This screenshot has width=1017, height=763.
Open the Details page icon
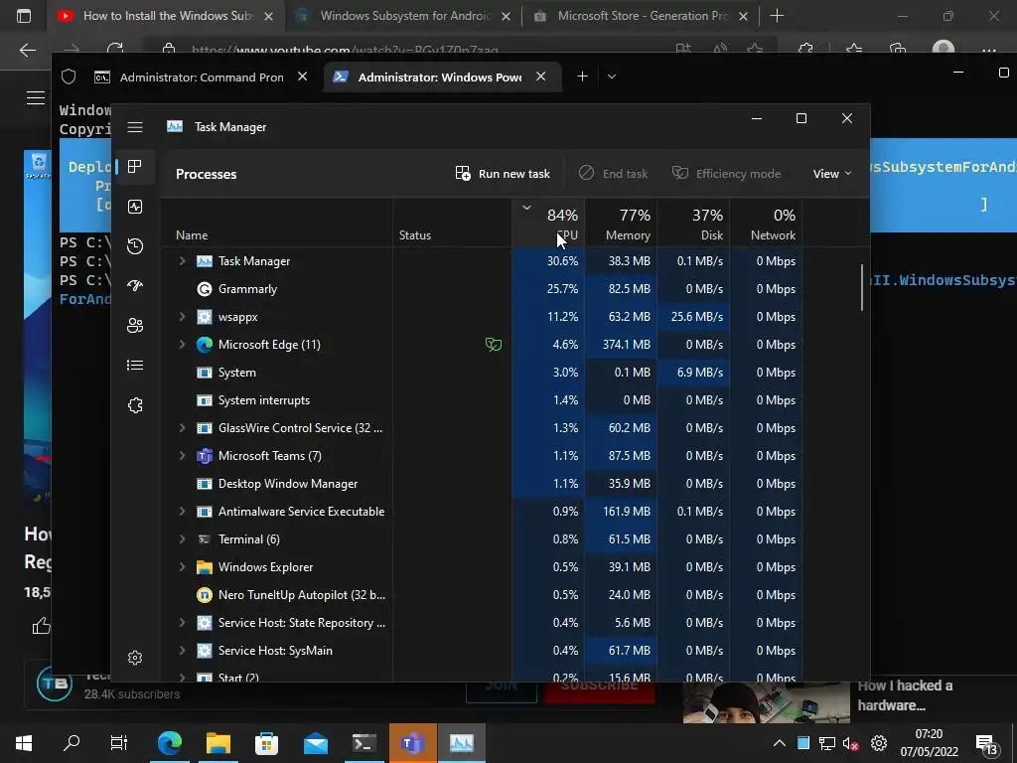(x=135, y=366)
